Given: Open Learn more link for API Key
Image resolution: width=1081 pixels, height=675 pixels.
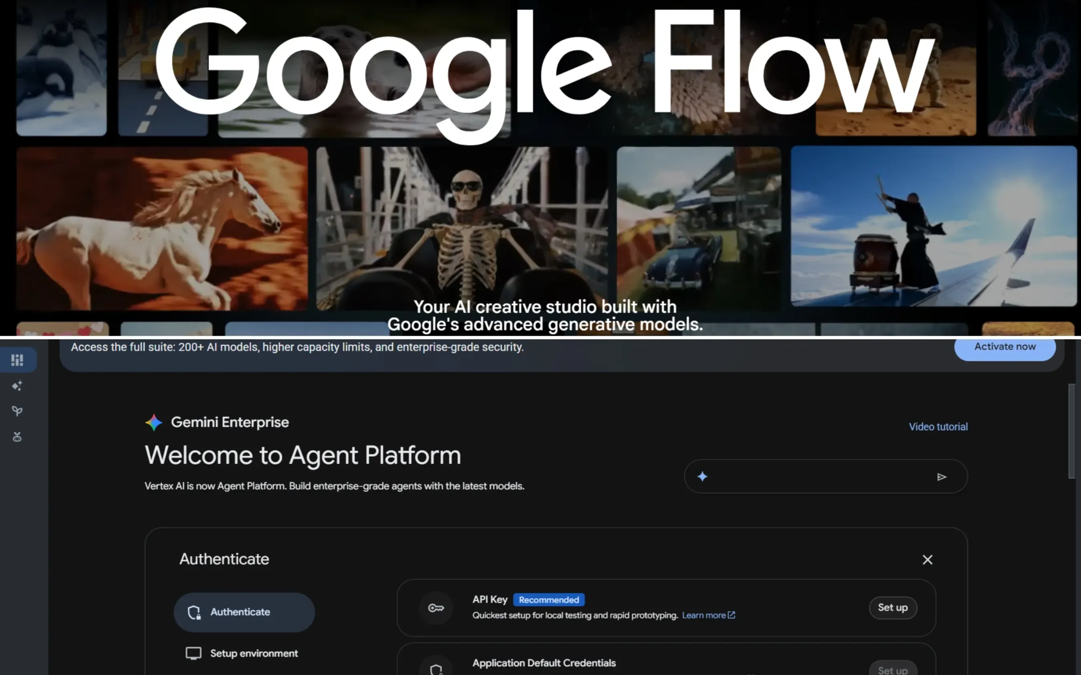Looking at the screenshot, I should coord(709,615).
